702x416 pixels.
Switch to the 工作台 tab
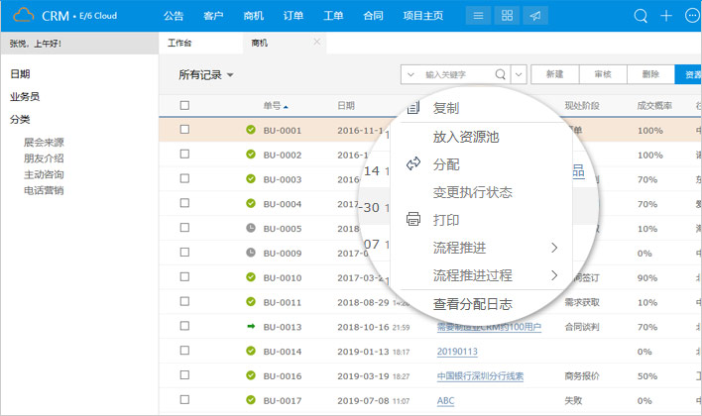pos(179,43)
